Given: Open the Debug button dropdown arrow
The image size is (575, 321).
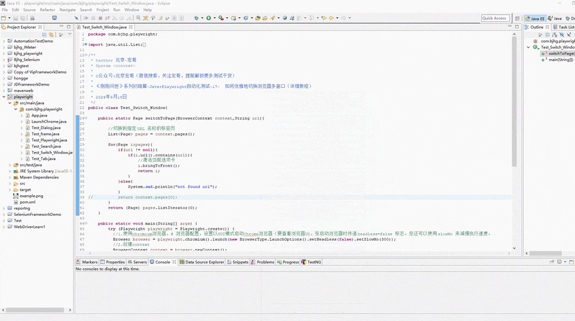Looking at the screenshot, I should click(x=202, y=18).
